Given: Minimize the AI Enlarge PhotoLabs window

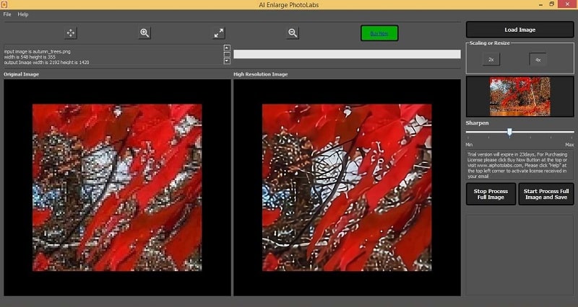Looking at the screenshot, I should pyautogui.click(x=540, y=4).
